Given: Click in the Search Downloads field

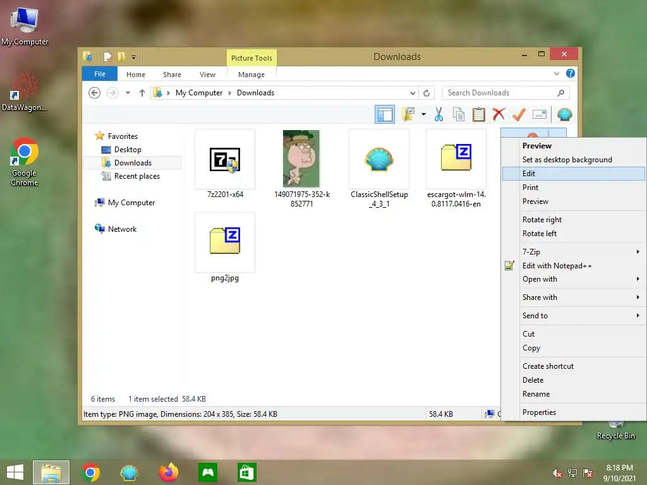Looking at the screenshot, I should point(505,93).
